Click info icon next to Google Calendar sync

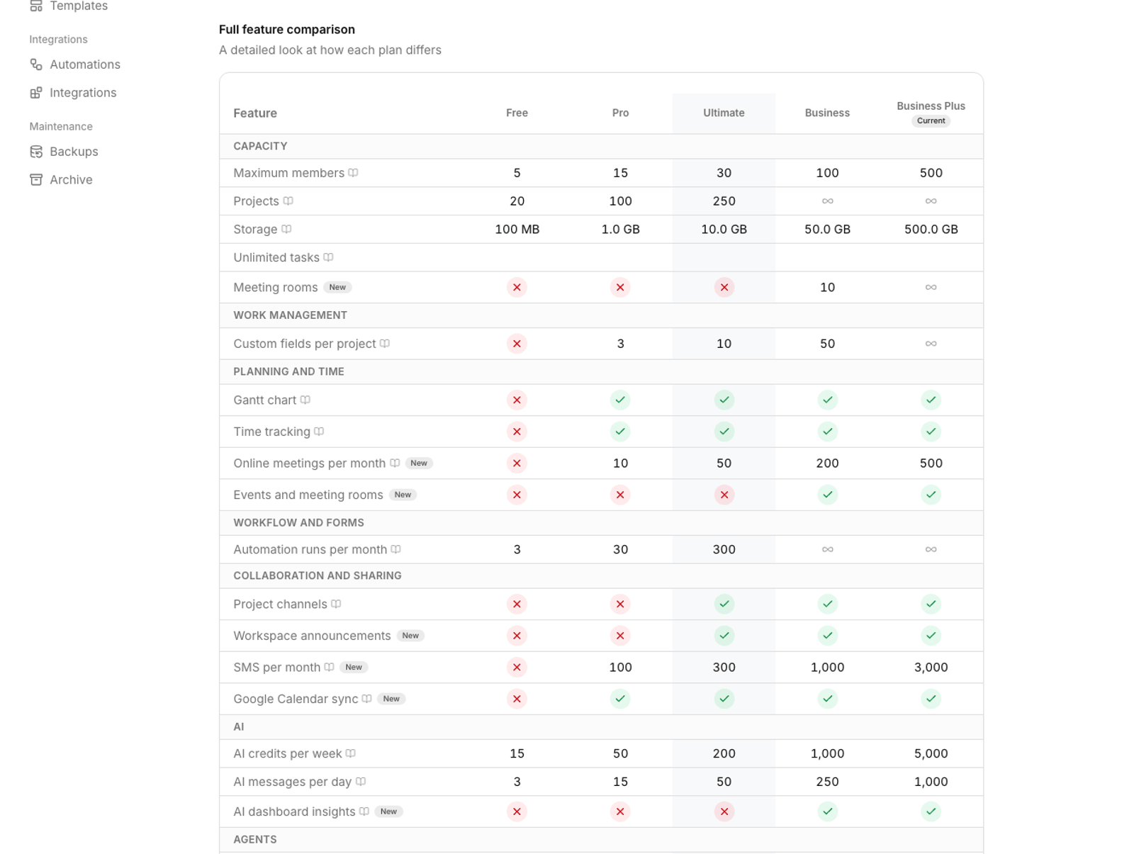pos(366,699)
